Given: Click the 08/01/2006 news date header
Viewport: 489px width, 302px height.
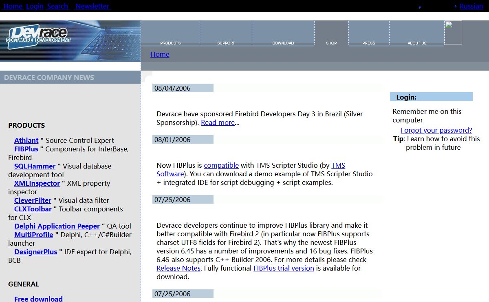Looking at the screenshot, I should click(x=183, y=139).
